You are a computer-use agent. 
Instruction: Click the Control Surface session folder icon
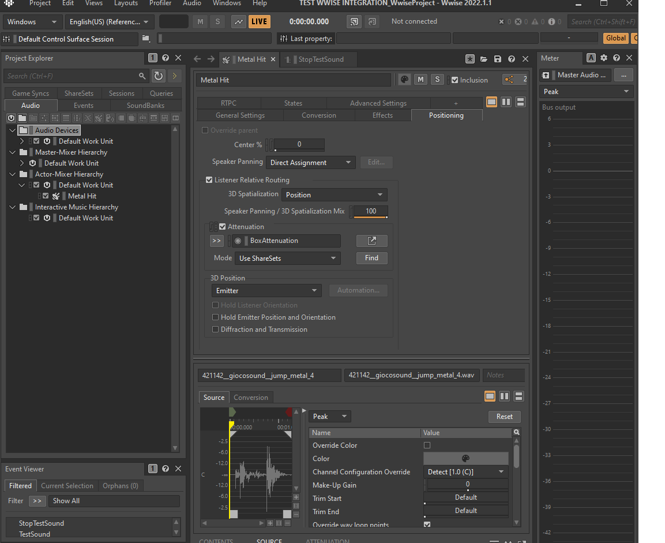[x=146, y=39]
